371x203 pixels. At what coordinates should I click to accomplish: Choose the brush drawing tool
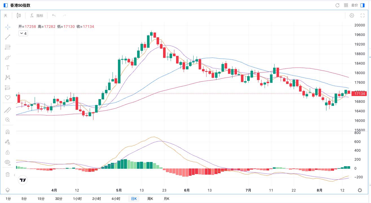click(8, 57)
